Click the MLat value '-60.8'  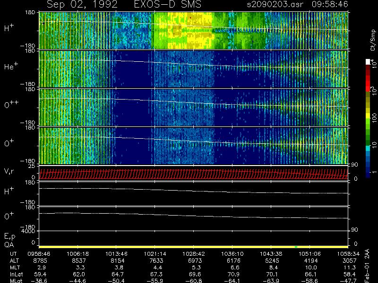[x=194, y=281]
